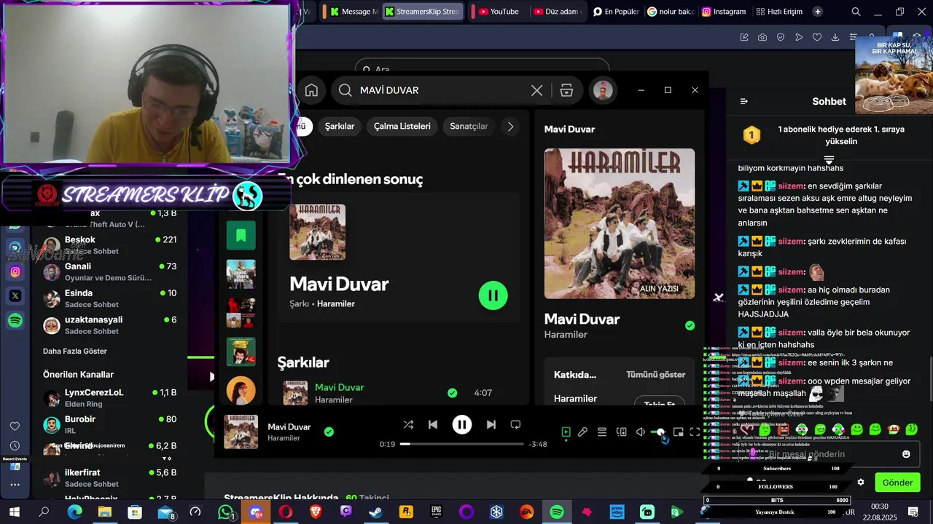Open Connect to a device

(x=622, y=432)
